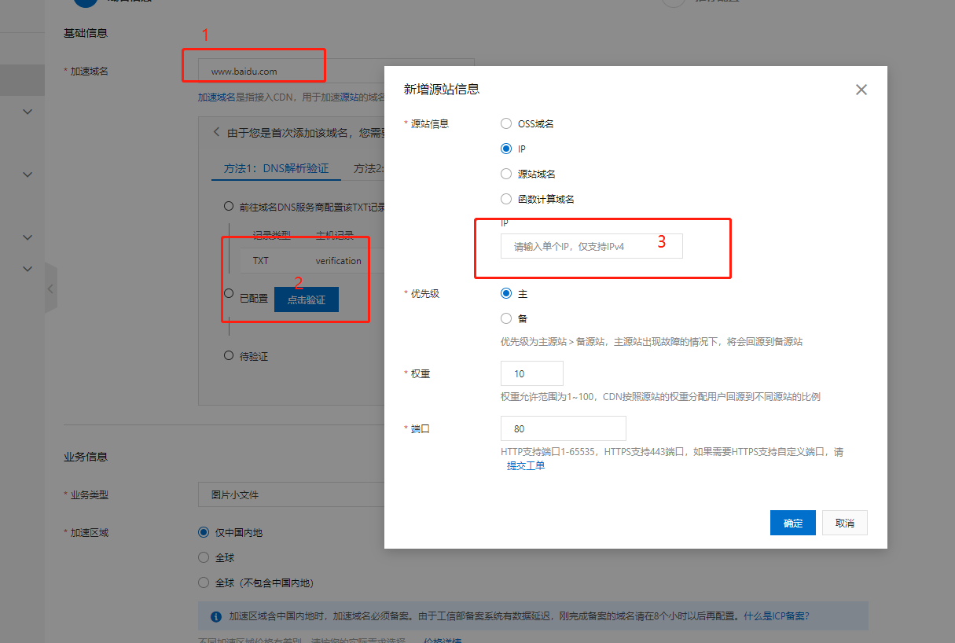
Task: Click the verification host record cell
Action: (339, 260)
